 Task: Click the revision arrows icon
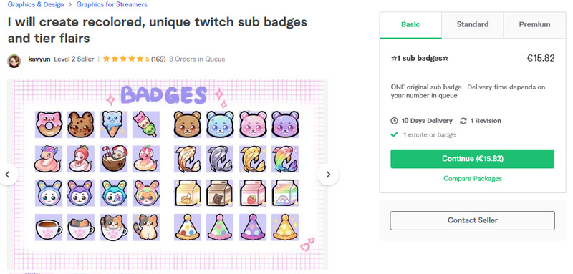point(463,121)
